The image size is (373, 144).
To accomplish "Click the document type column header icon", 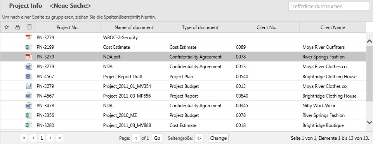I will point(29,27).
